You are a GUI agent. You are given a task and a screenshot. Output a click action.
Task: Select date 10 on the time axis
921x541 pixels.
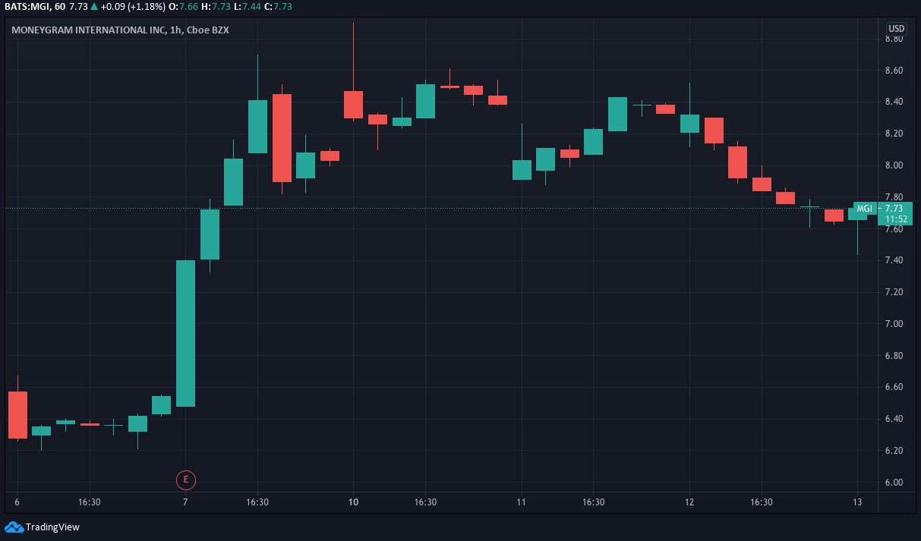[353, 502]
